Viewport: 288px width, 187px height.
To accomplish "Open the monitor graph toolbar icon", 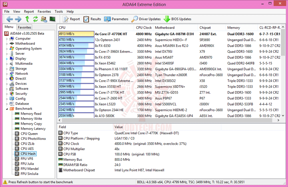I will 52,19.
